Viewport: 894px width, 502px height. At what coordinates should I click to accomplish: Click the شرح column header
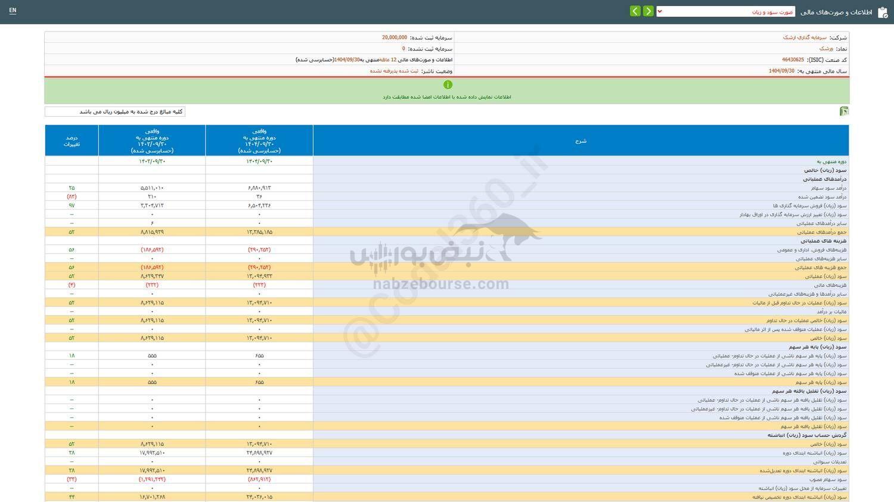[x=581, y=141]
